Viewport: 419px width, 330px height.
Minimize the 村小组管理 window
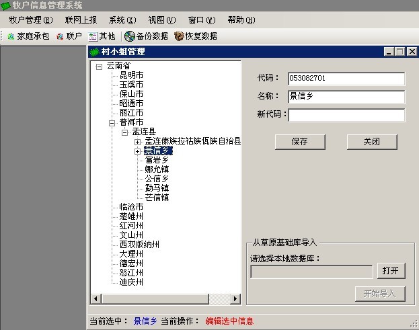coord(390,52)
